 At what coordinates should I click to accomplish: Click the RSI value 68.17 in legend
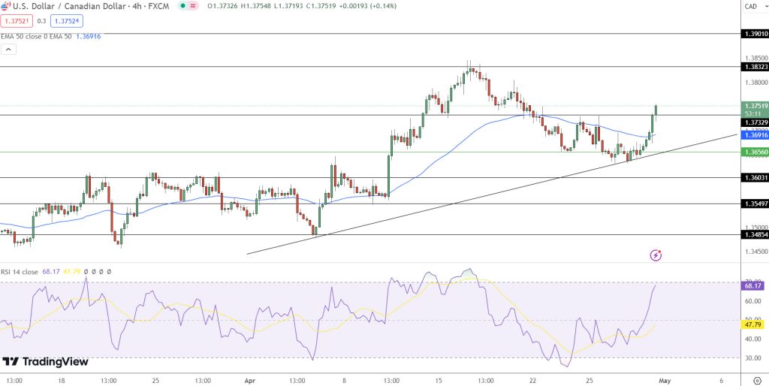pyautogui.click(x=50, y=272)
